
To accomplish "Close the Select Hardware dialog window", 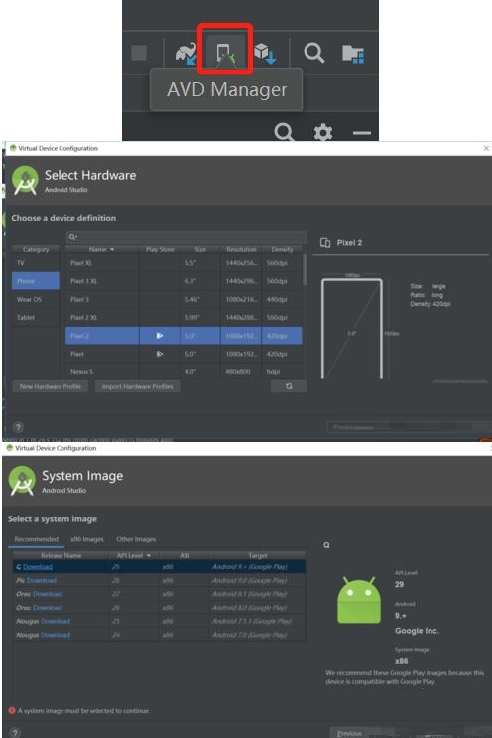I will click(486, 148).
